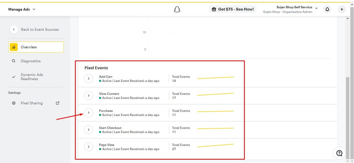Click the magnifier icon beside Diagnostics
The height and width of the screenshot is (163, 354).
click(x=13, y=61)
